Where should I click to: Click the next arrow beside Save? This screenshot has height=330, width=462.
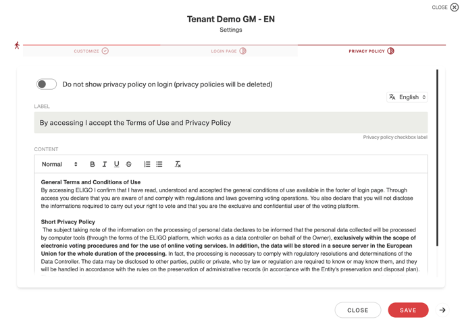(x=442, y=310)
